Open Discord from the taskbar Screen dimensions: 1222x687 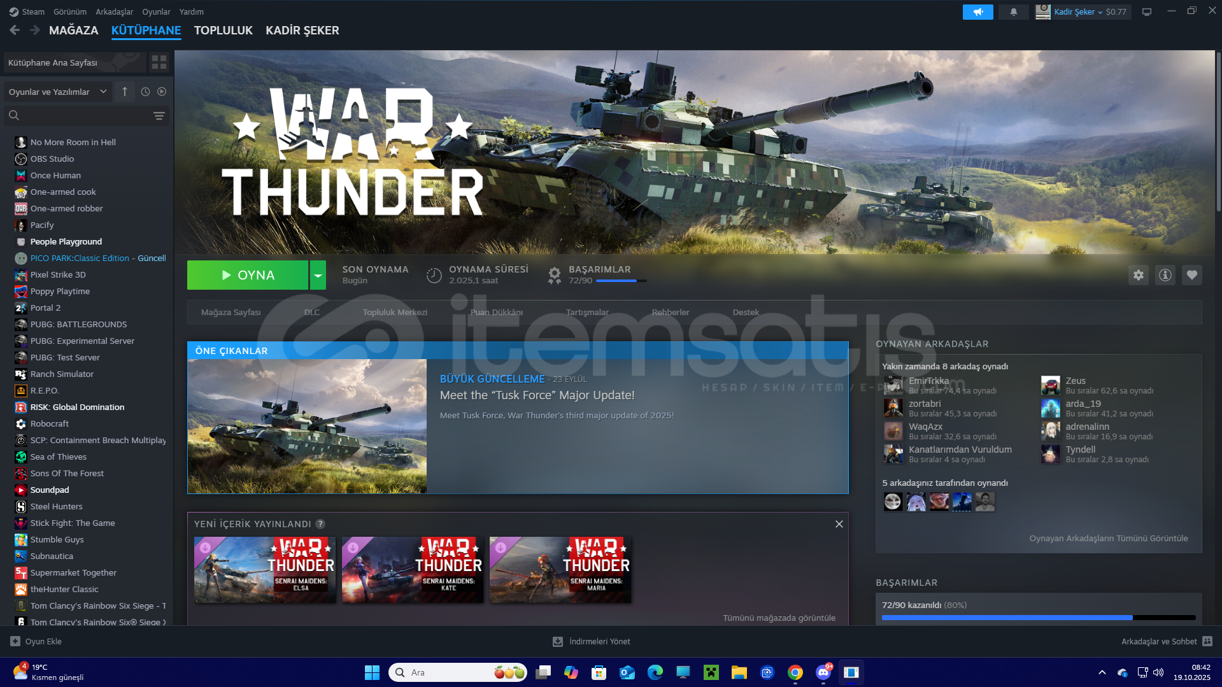(x=823, y=672)
